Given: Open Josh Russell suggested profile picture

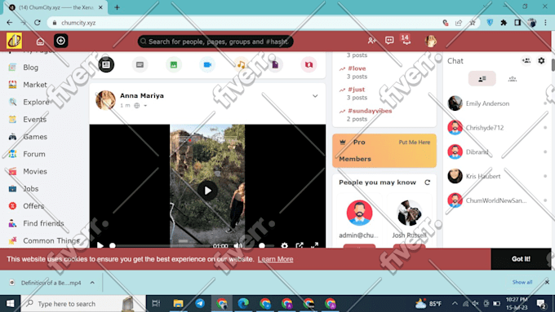Looking at the screenshot, I should tap(409, 213).
